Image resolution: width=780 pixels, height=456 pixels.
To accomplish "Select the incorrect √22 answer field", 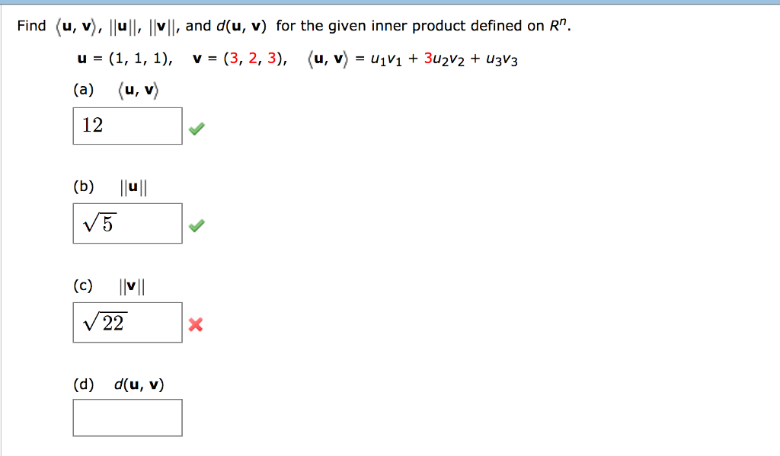I will tap(127, 322).
